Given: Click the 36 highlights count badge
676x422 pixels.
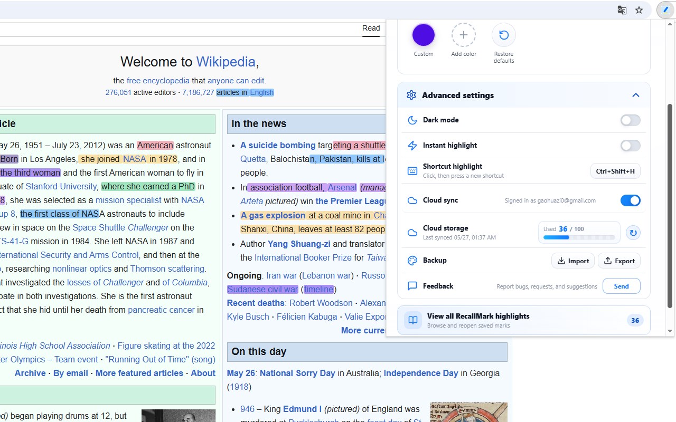Looking at the screenshot, I should click(635, 320).
